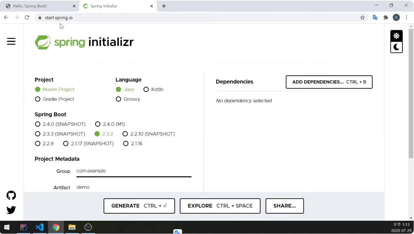Click the GENERATE button

139,206
